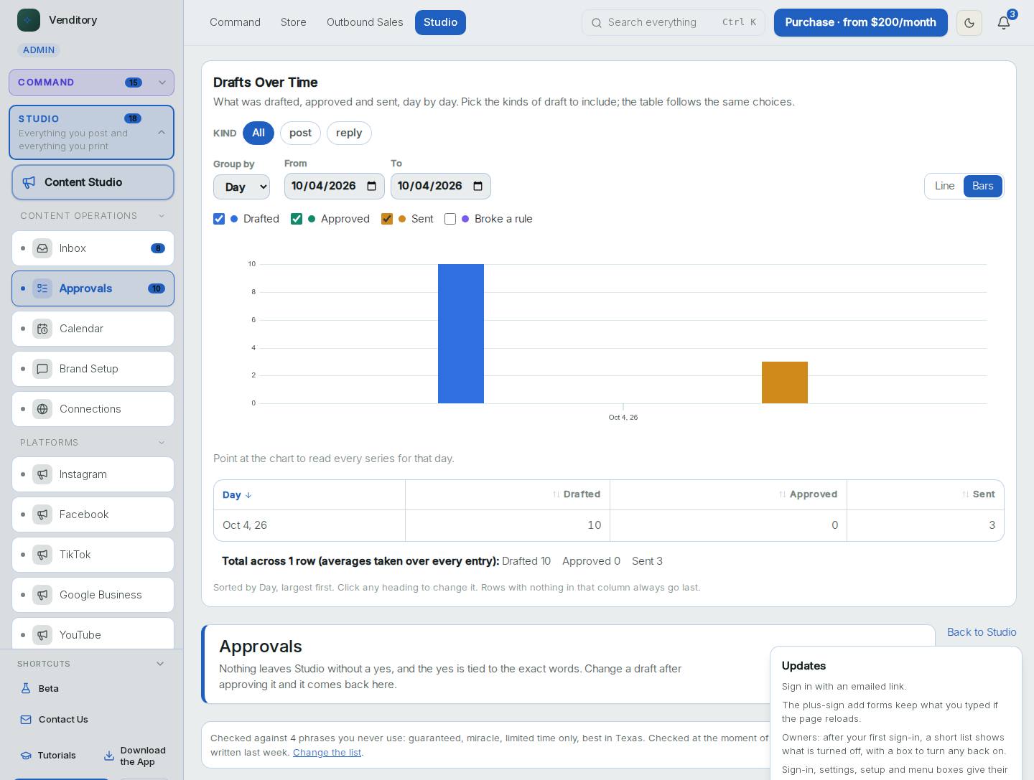Uncheck the Drafted series checkbox
The width and height of the screenshot is (1034, 780).
(219, 219)
